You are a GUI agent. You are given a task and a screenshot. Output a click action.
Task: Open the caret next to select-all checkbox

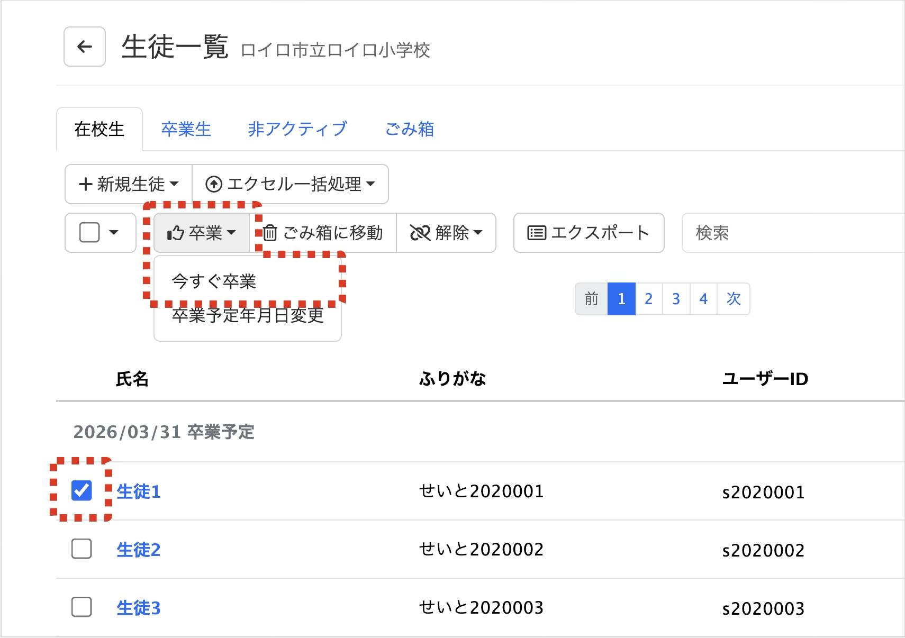point(114,232)
